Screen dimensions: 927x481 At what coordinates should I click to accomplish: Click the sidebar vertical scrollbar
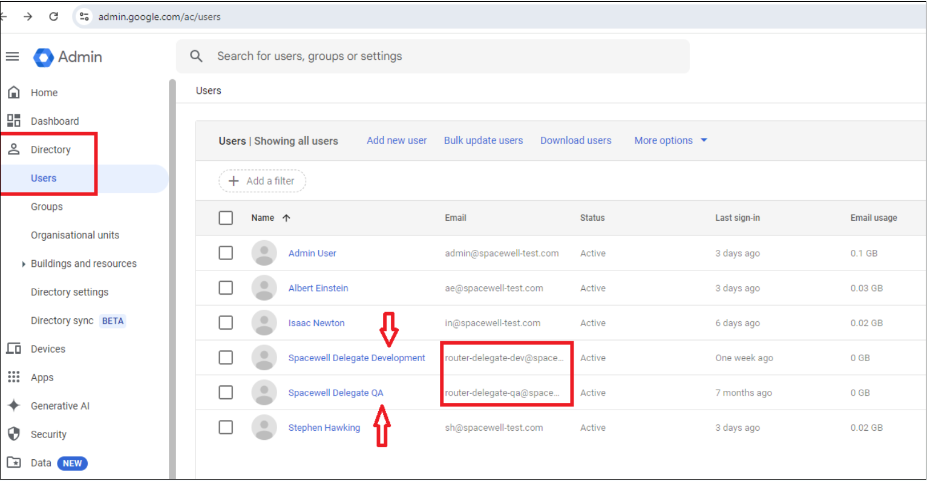172,278
